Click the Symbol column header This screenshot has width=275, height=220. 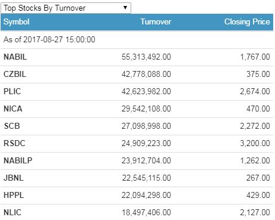click(x=17, y=22)
